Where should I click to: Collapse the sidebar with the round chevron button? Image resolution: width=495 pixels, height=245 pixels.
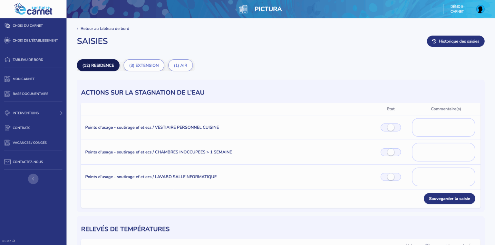coord(33,179)
